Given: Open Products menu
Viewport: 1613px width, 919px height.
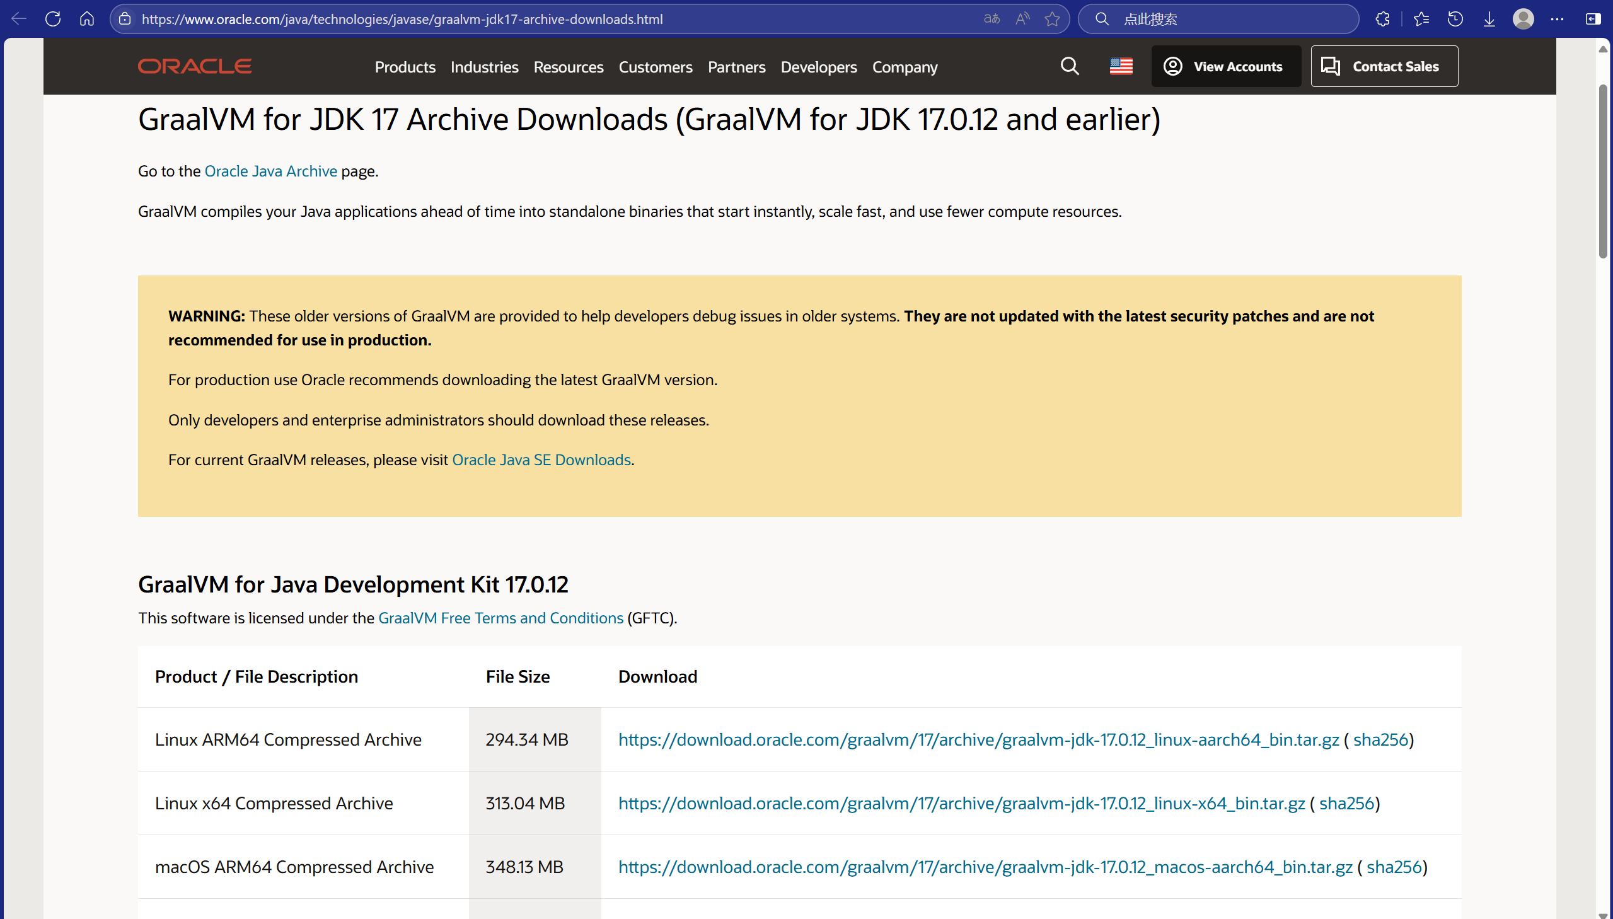Looking at the screenshot, I should 405,67.
